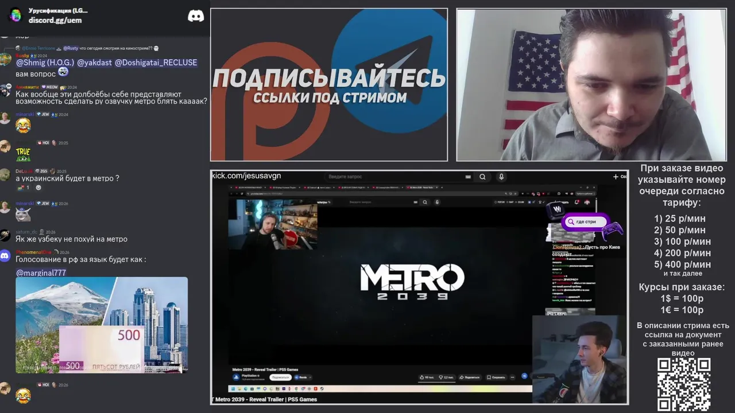Click the inner-browser magnifier search icon
The width and height of the screenshot is (735, 413).
coord(425,202)
